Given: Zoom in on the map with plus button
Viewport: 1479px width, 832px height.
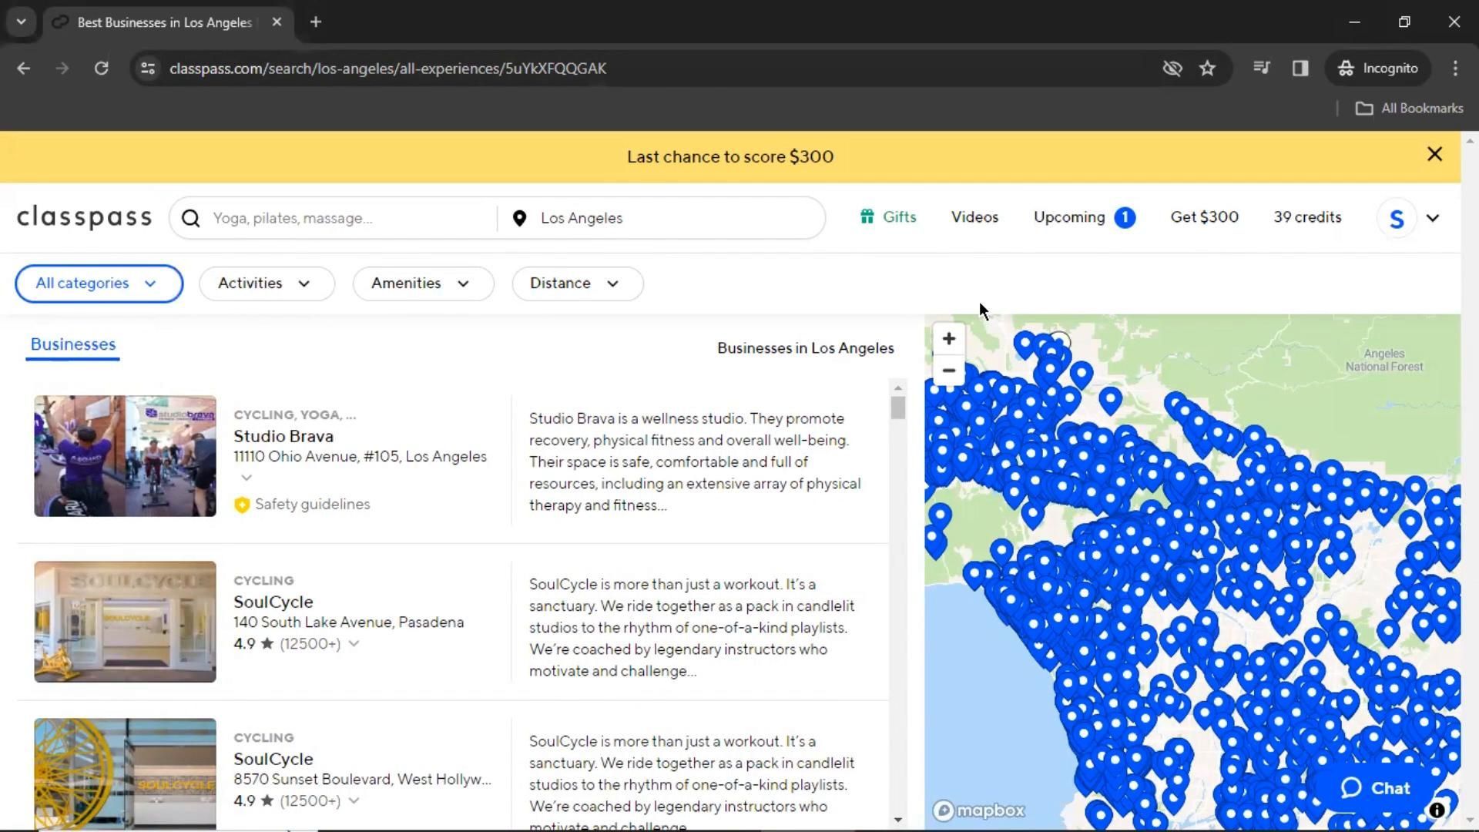Looking at the screenshot, I should pyautogui.click(x=948, y=339).
